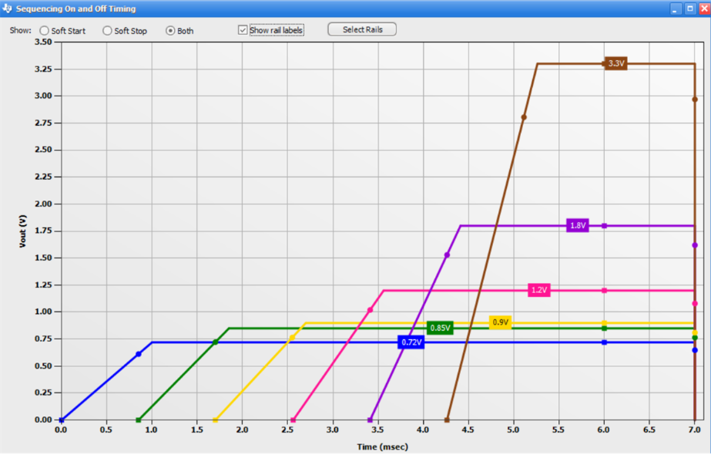Click the yellow start marker at 1.7 msec
The height and width of the screenshot is (455, 711).
[x=216, y=420]
